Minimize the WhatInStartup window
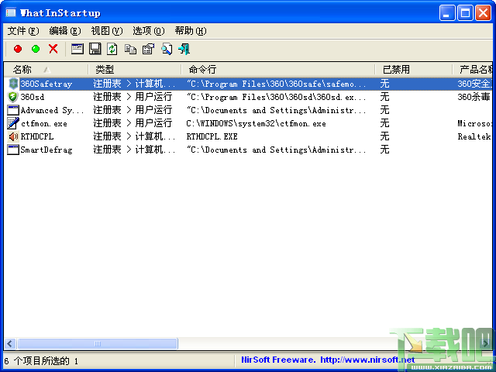 447,13
